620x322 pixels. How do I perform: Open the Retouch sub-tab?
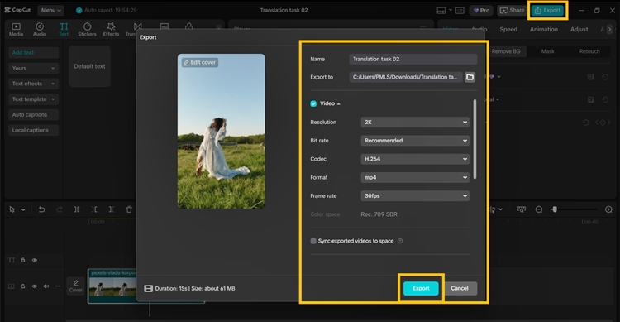(589, 51)
